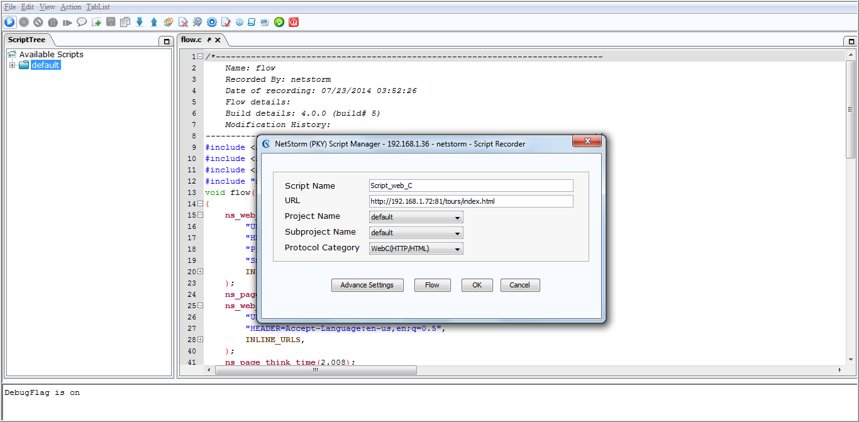This screenshot has width=859, height=422.
Task: Toggle the fold marker at line 1
Action: click(x=200, y=57)
